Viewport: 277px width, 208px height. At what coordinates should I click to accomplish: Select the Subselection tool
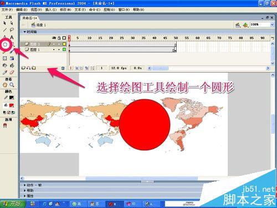pos(12,23)
